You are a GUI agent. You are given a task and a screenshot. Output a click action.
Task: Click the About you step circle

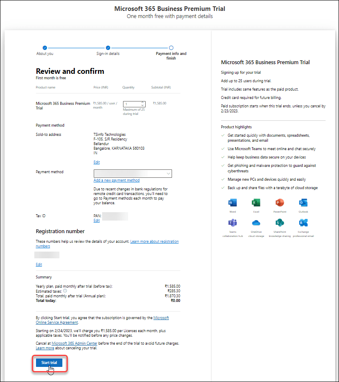(x=45, y=48)
